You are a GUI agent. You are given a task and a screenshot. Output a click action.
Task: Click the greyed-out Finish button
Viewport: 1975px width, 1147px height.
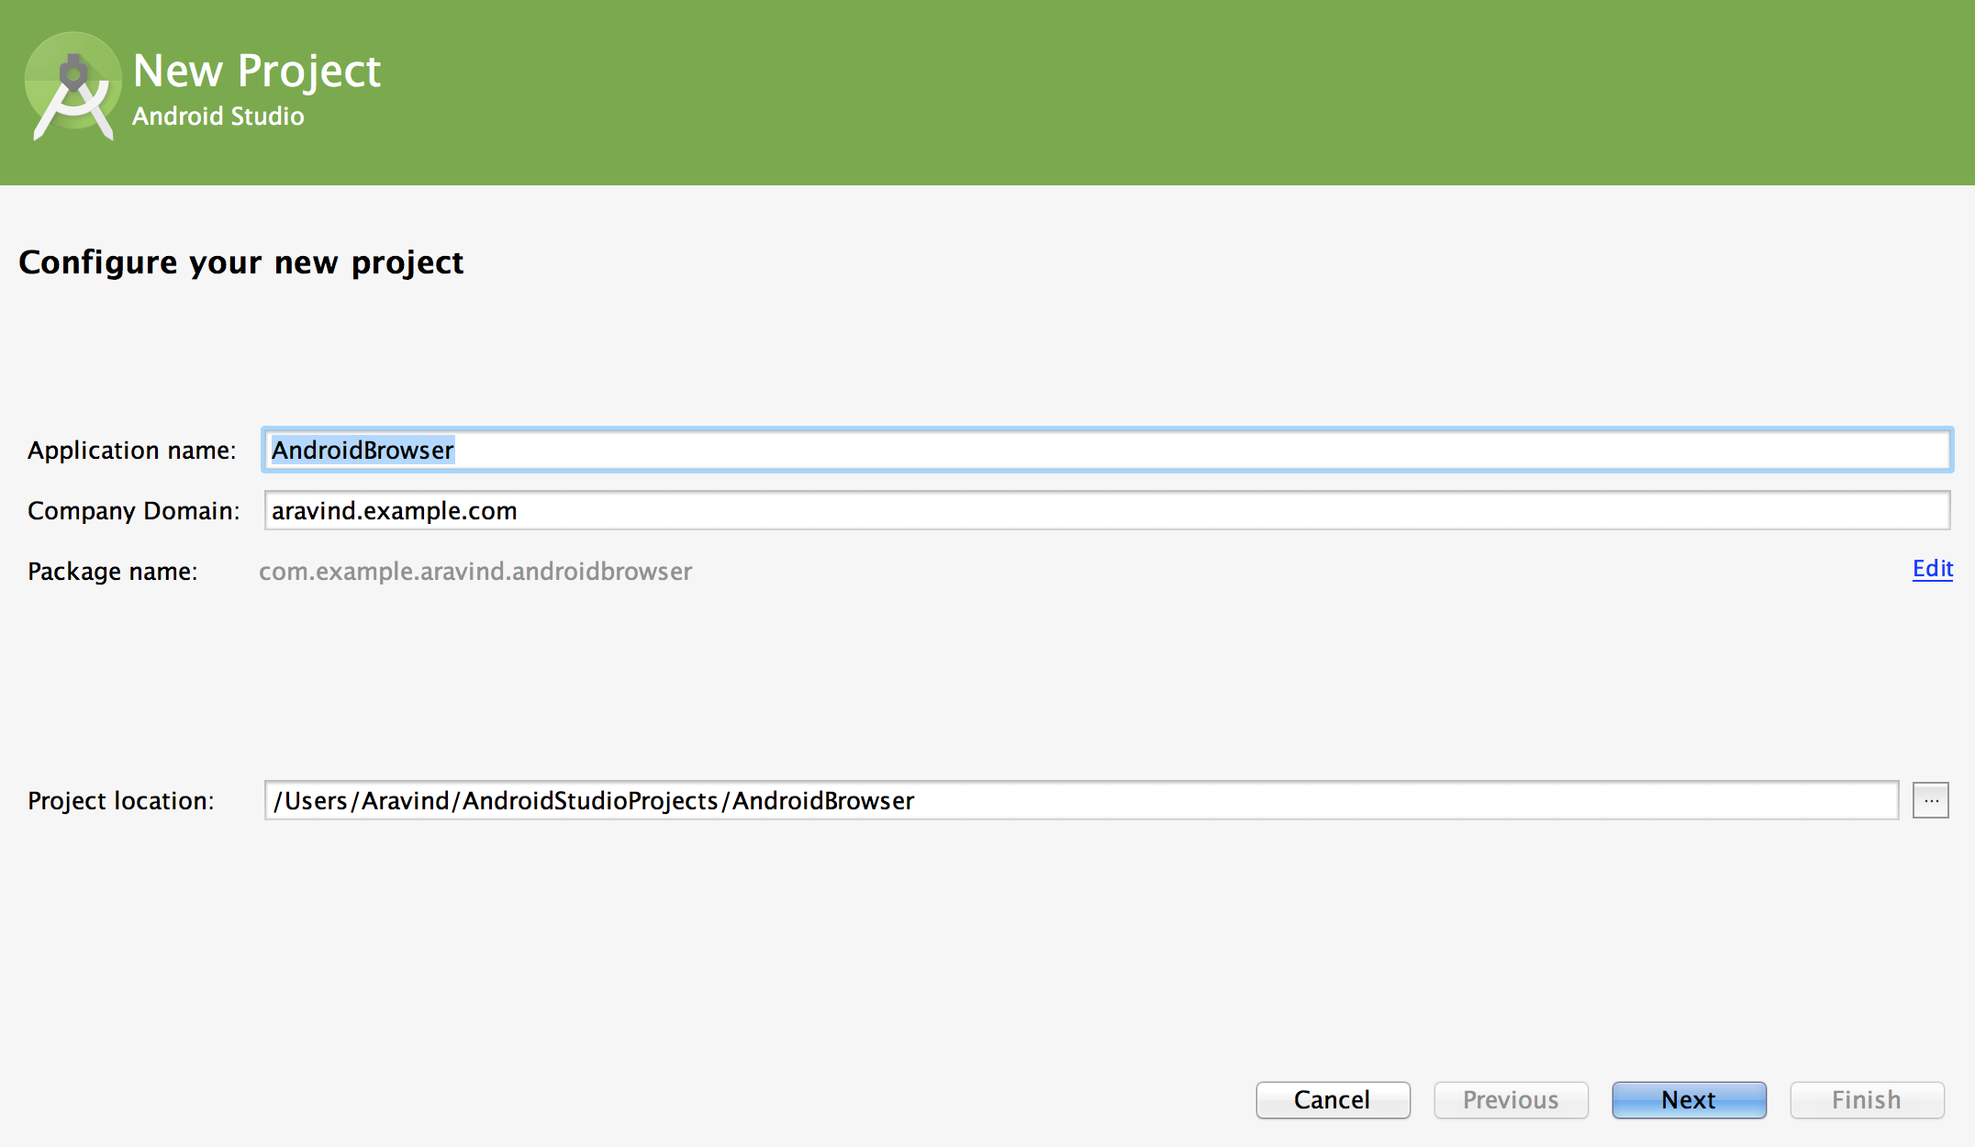(x=1866, y=1099)
